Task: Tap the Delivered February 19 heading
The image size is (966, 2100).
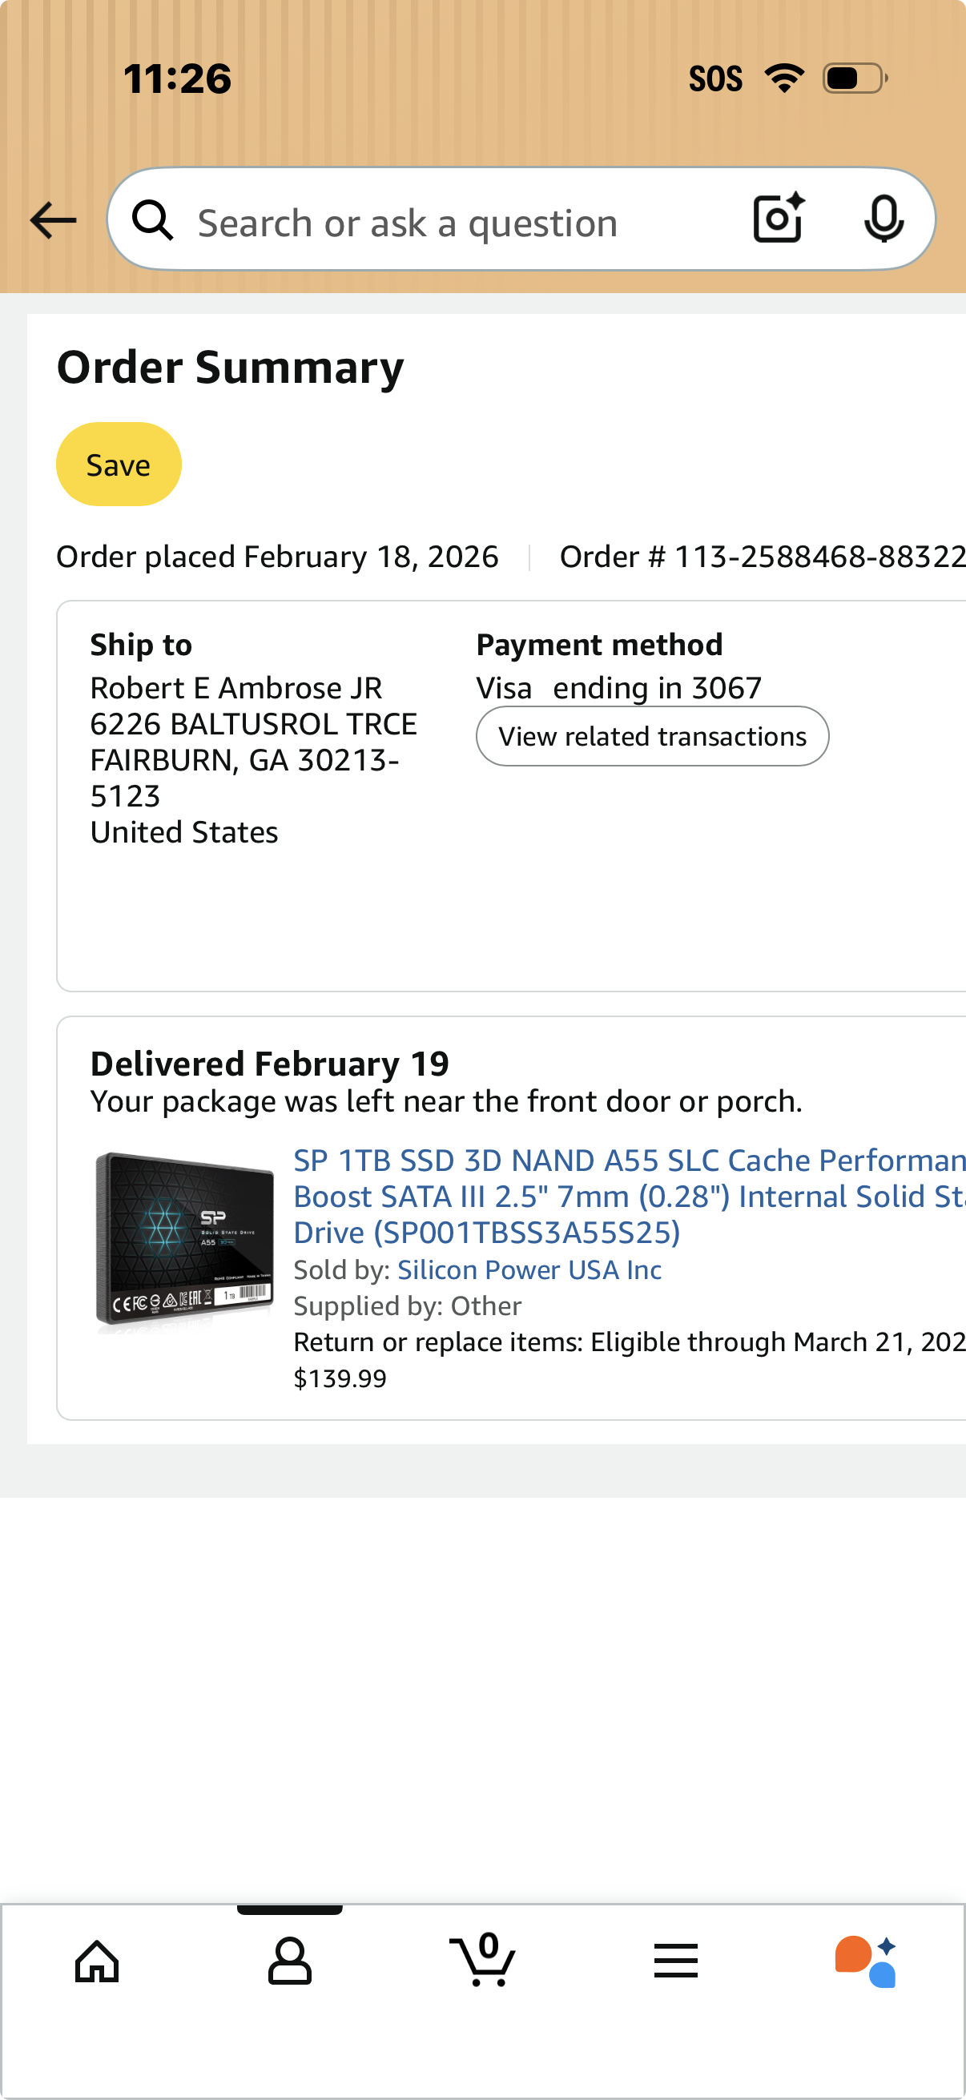Action: tap(270, 1063)
